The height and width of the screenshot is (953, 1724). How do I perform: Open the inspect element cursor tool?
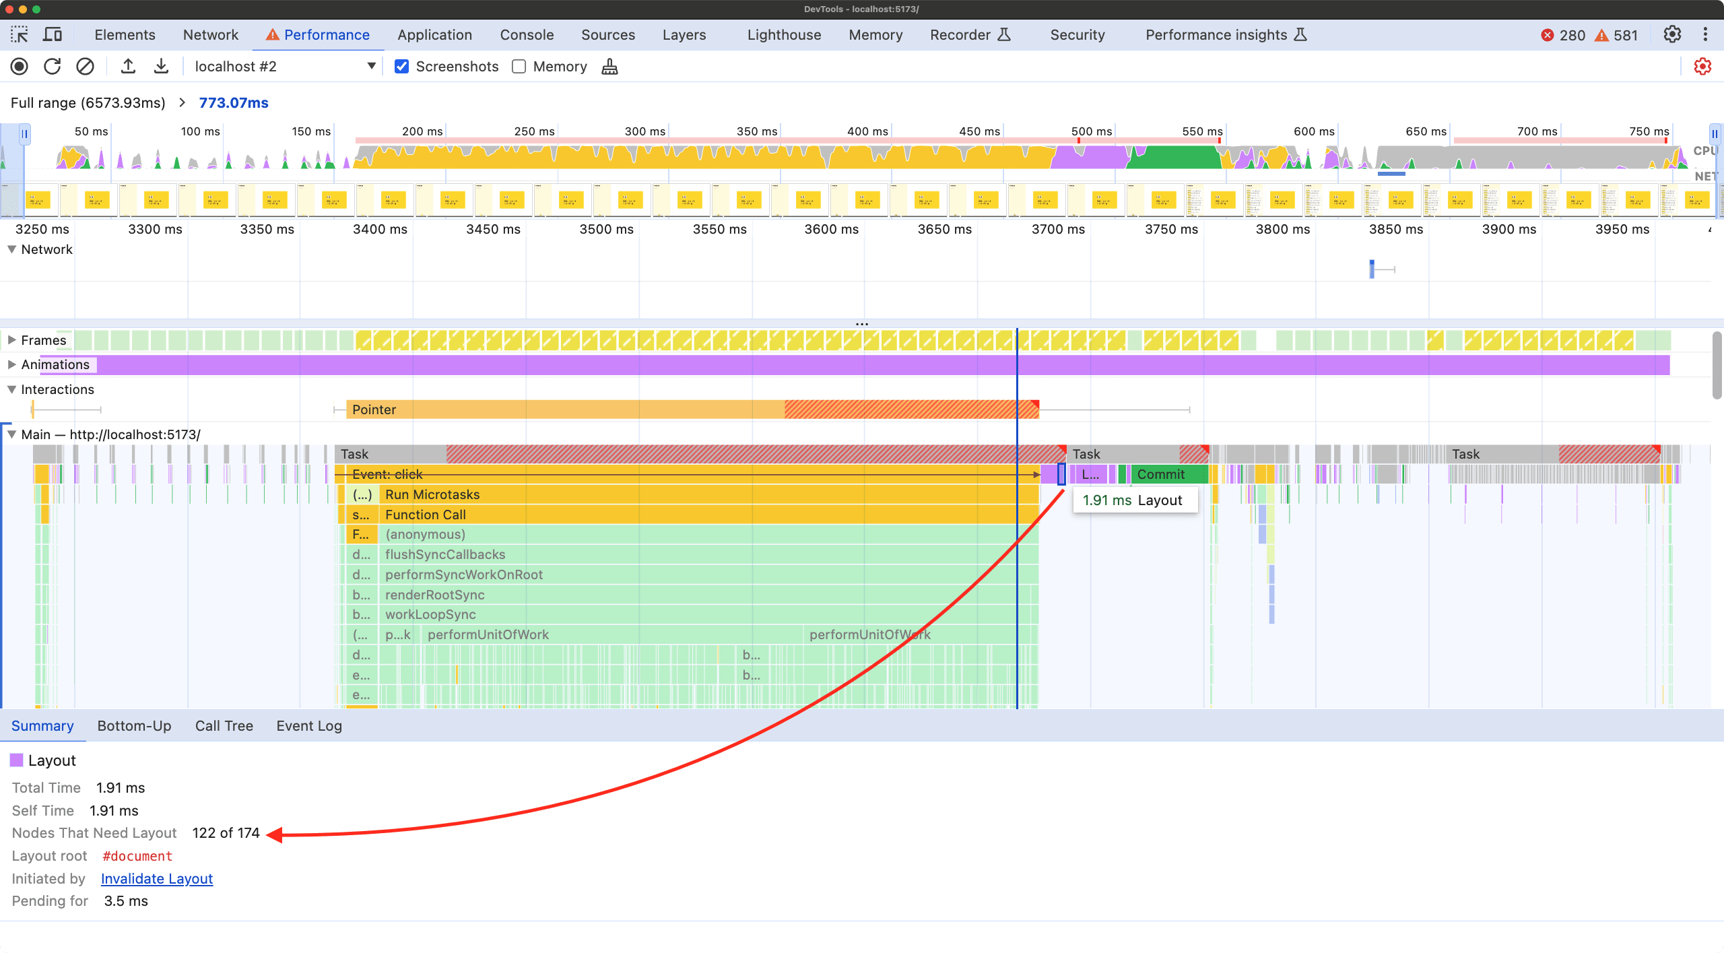pyautogui.click(x=20, y=34)
